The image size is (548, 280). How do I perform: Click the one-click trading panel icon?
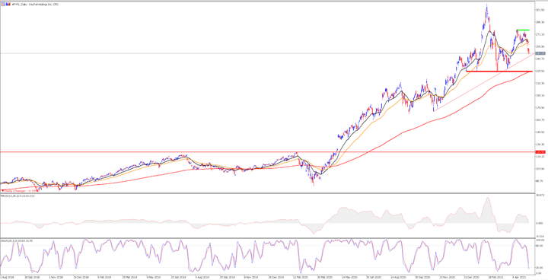coord(3,5)
